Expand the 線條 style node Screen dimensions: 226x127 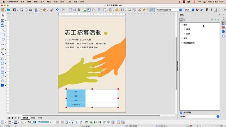[x=184, y=29]
